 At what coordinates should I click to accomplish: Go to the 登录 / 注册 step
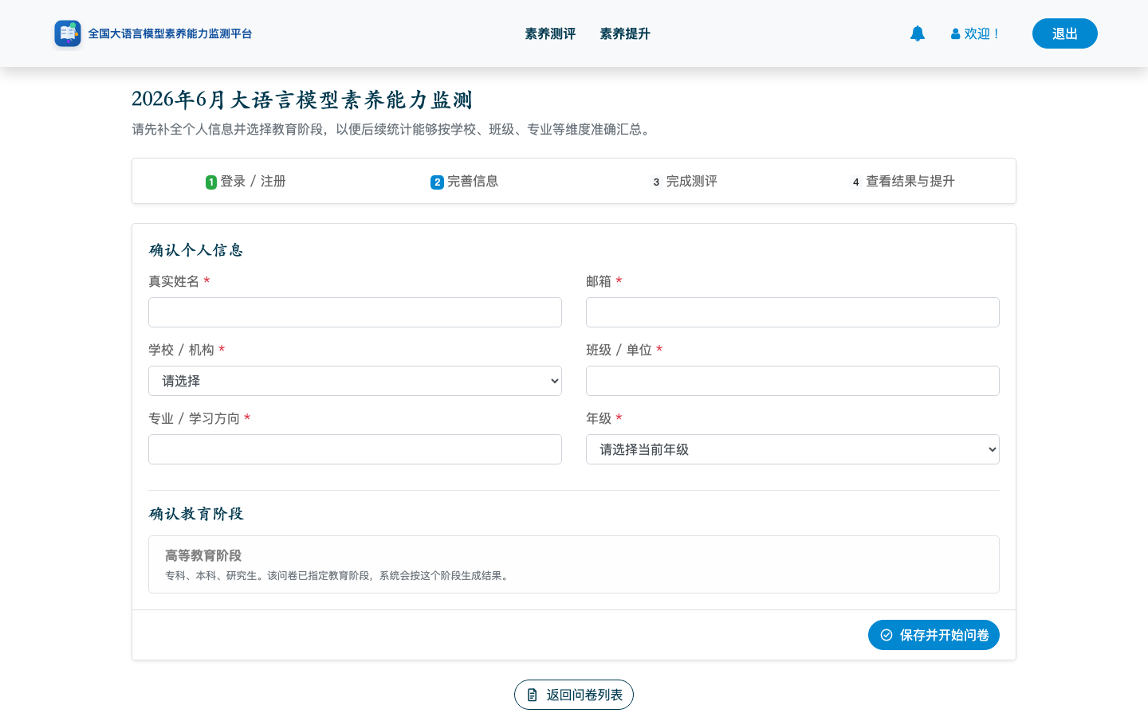tap(246, 181)
